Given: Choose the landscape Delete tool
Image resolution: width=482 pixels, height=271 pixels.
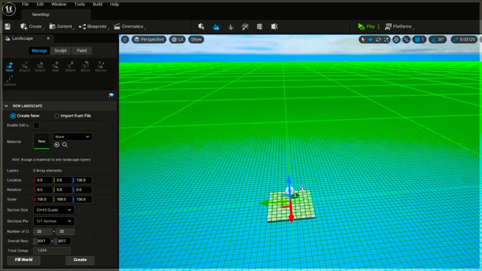Looking at the screenshot, I should pyautogui.click(x=71, y=67).
